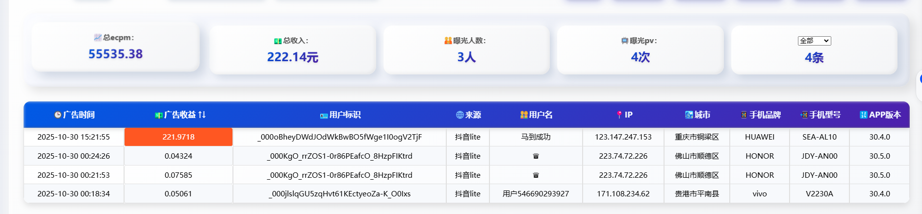This screenshot has height=214, width=922.
Task: Click the ID card icon beside 用户标识
Action: (324, 116)
